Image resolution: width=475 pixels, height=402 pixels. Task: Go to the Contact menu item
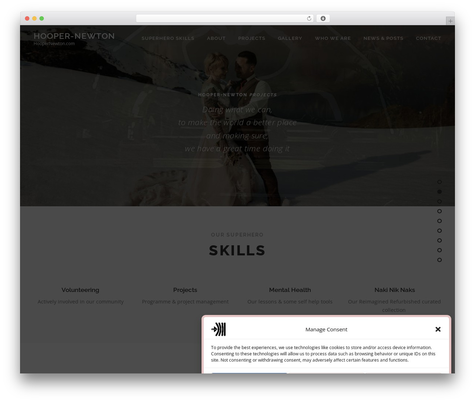429,38
